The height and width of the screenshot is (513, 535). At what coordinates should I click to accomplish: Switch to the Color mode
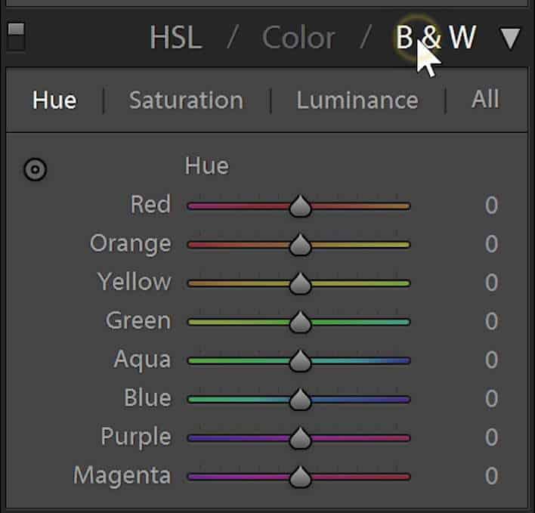click(298, 38)
